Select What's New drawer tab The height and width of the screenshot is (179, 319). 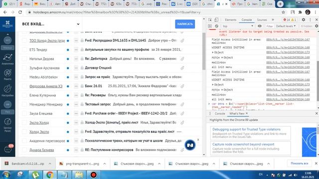click(237, 113)
